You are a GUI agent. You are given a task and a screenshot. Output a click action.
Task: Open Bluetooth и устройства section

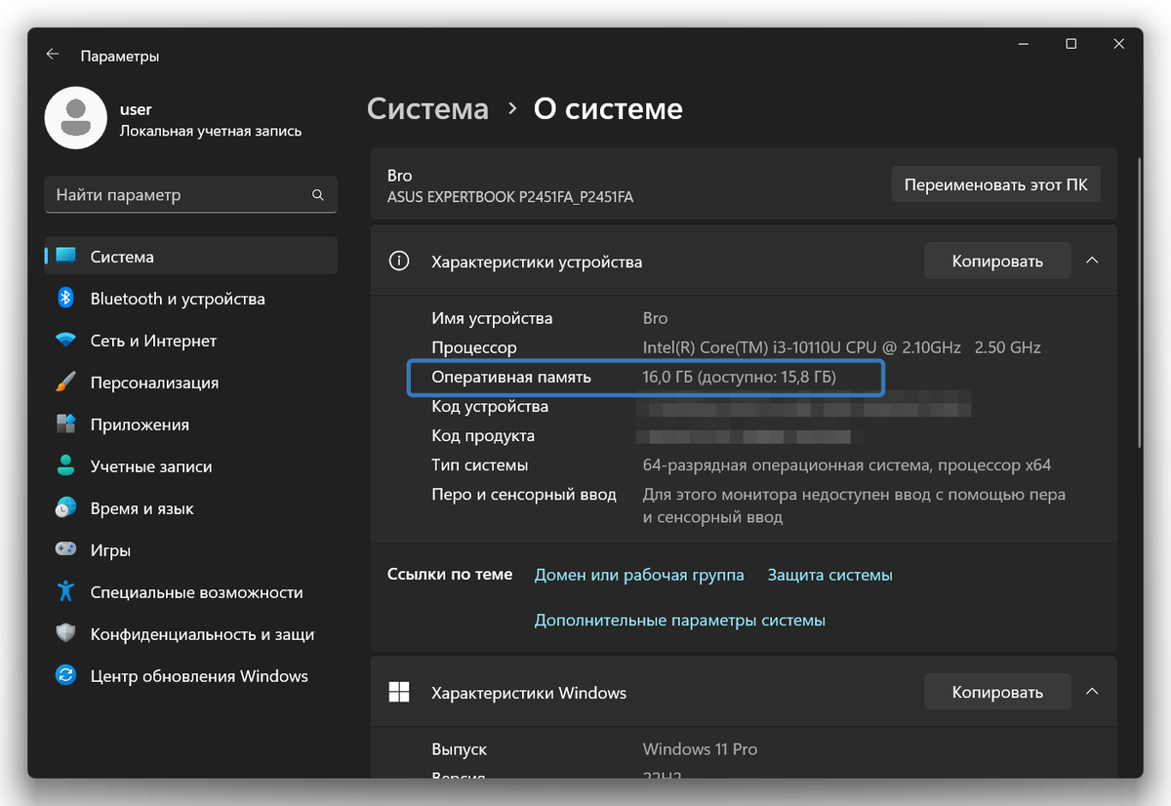coord(191,299)
